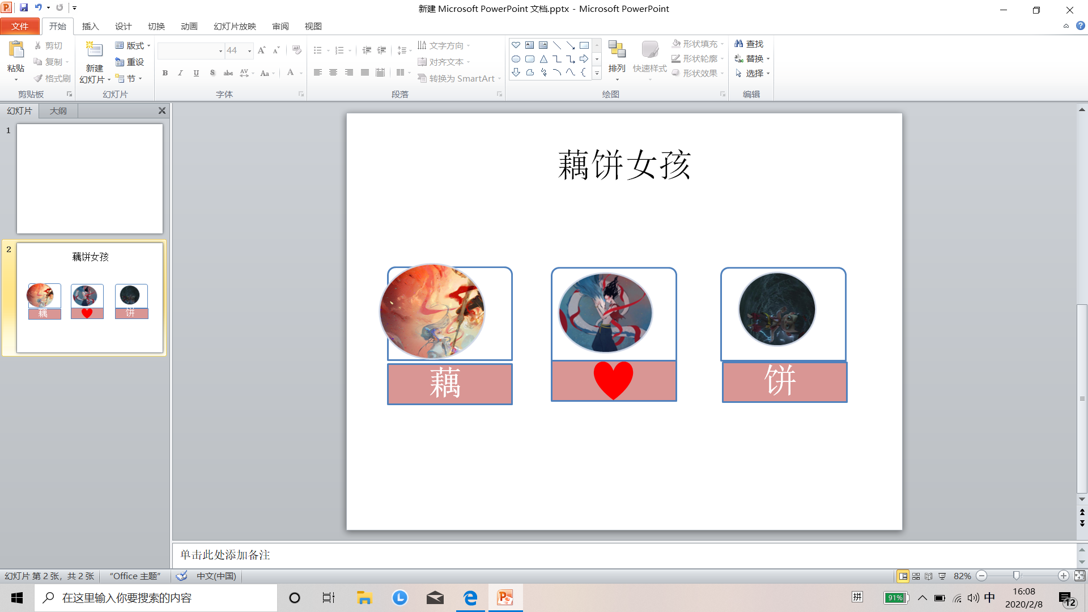Viewport: 1088px width, 612px height.
Task: Click the 重设 (Reset) button
Action: pyautogui.click(x=130, y=62)
